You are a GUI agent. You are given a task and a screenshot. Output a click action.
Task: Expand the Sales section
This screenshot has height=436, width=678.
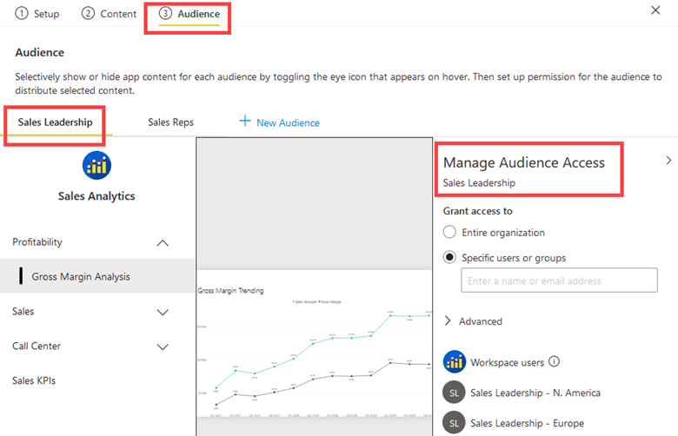pos(163,312)
